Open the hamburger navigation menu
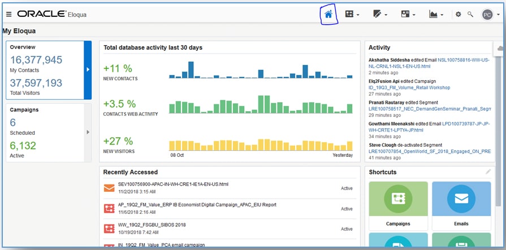Image resolution: width=506 pixels, height=250 pixels. (x=8, y=14)
